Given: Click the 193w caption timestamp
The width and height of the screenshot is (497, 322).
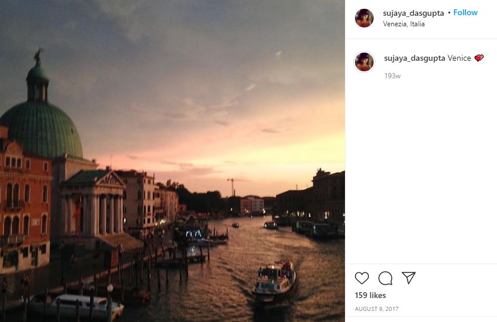Looking at the screenshot, I should tap(392, 76).
